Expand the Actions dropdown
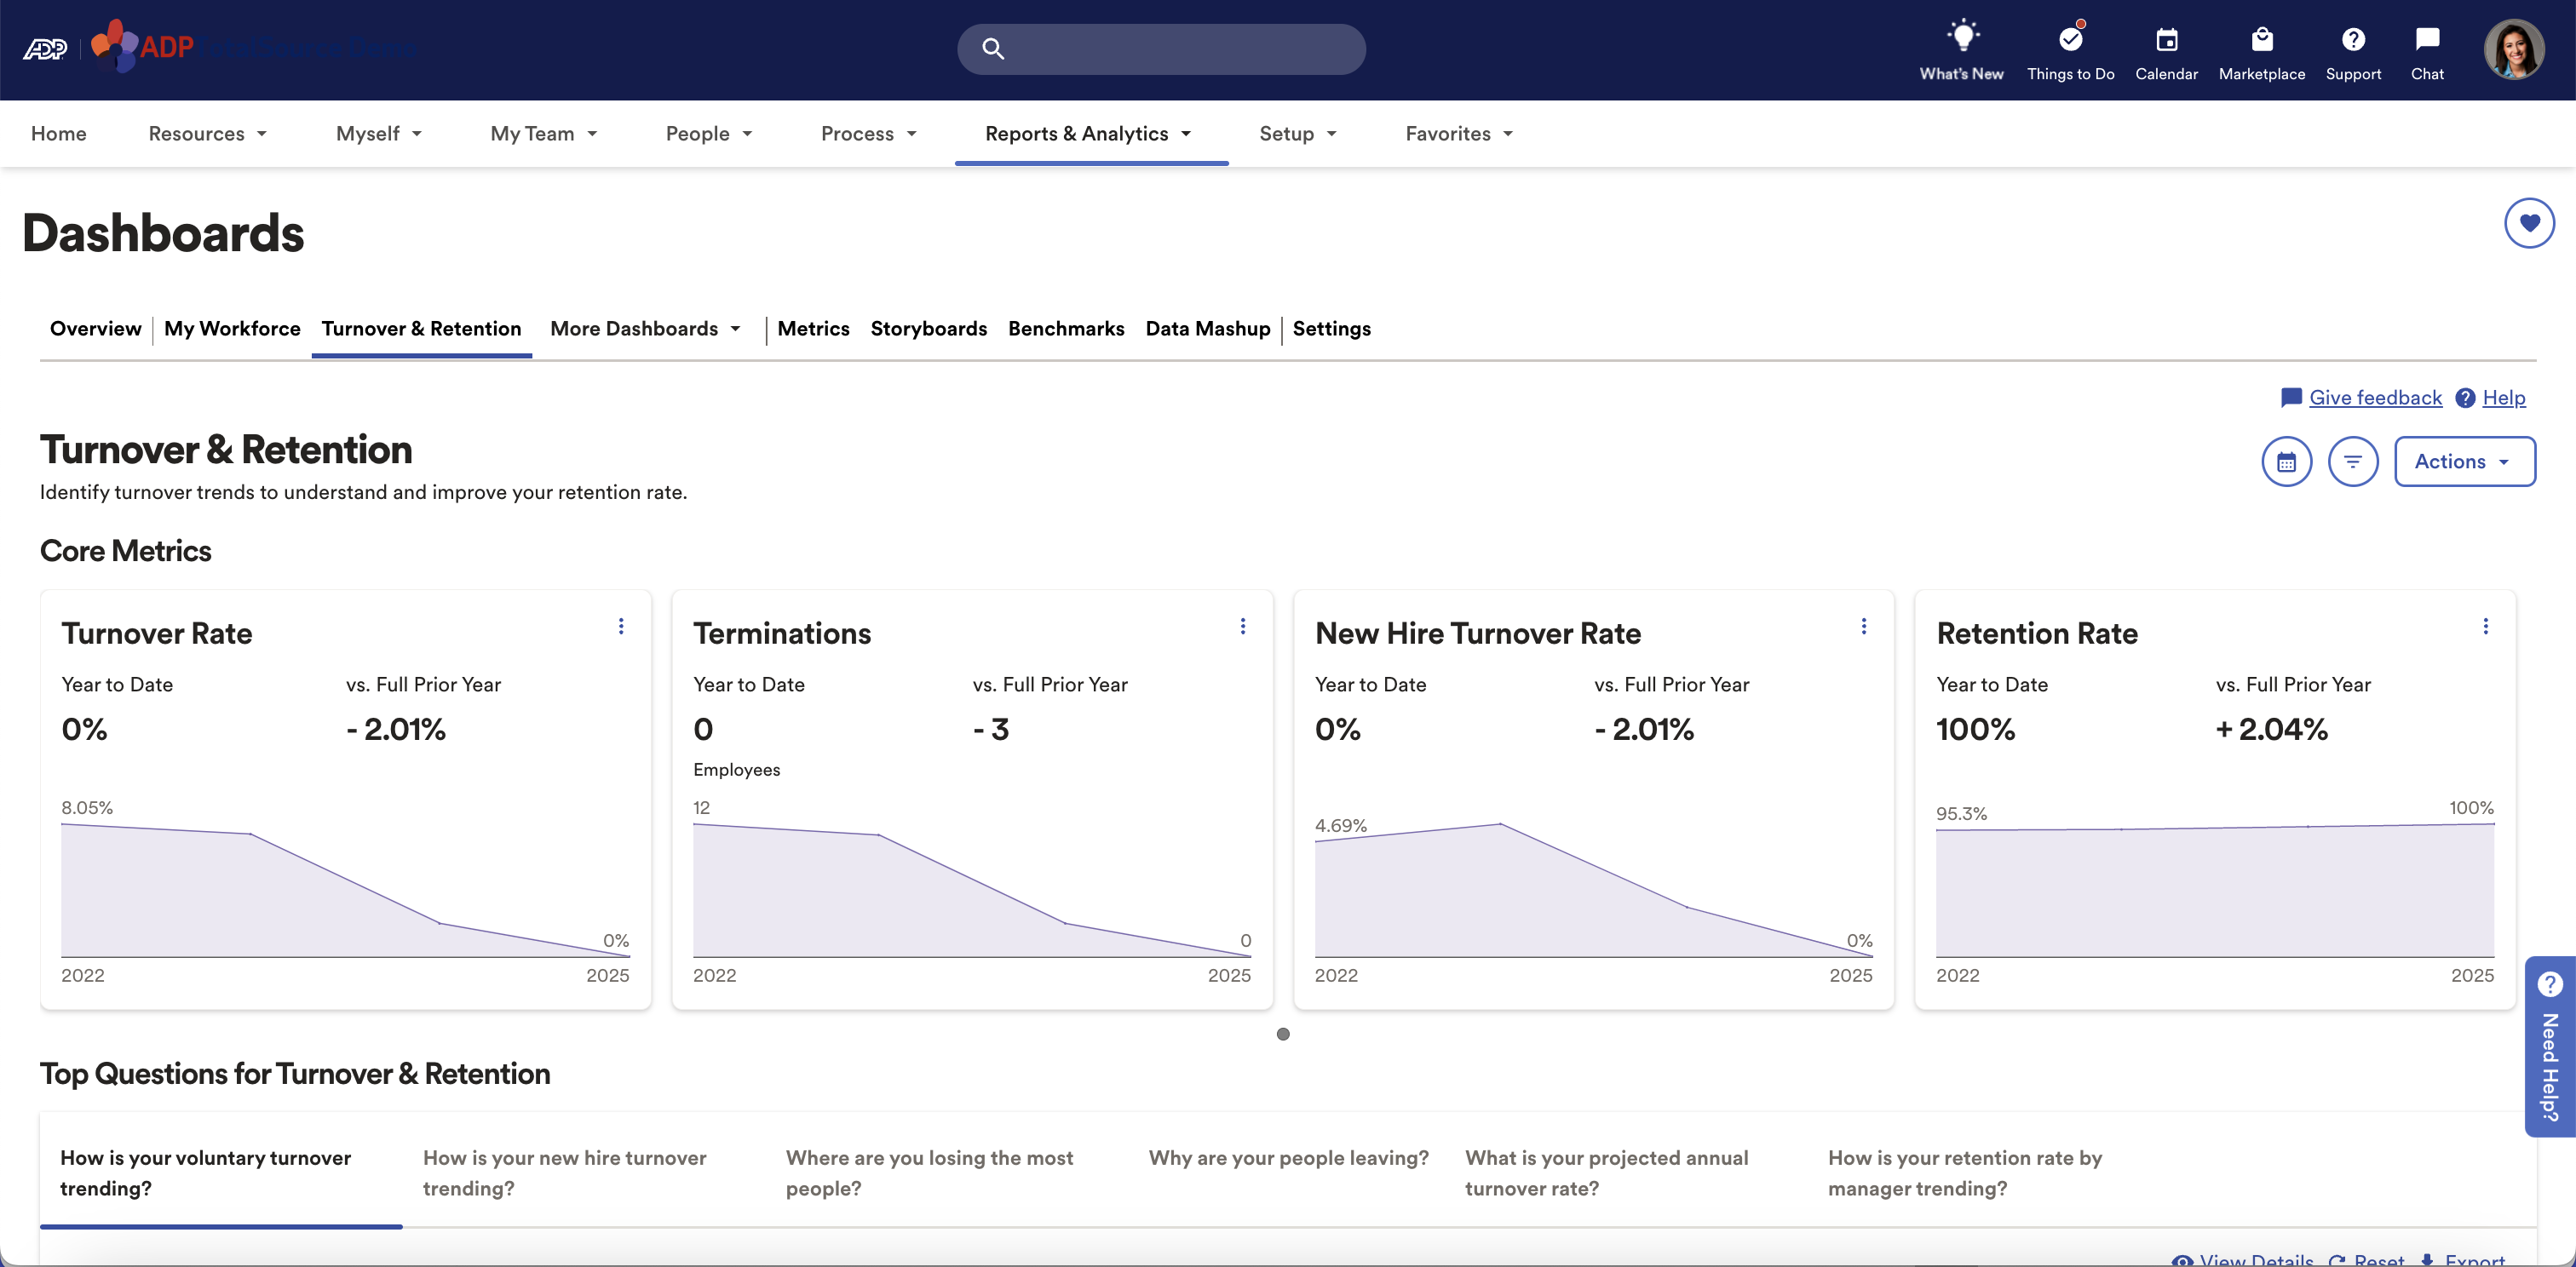 pos(2464,462)
